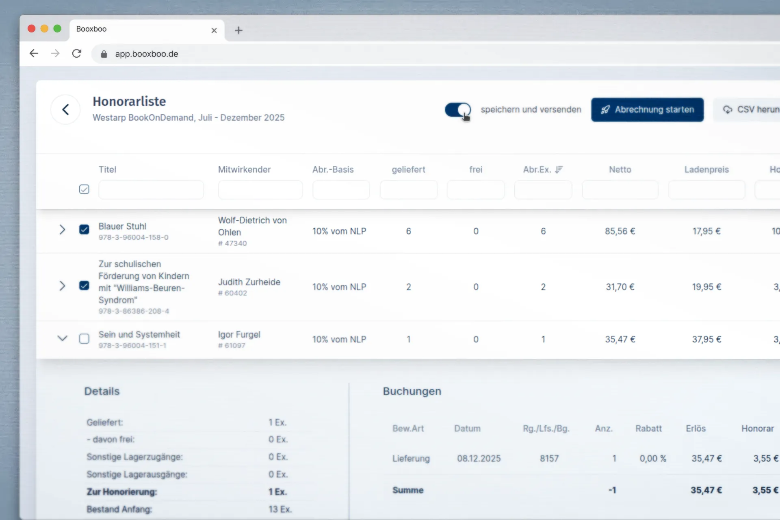Expand the Williams-Beuren-Syndrom row
Screen dimensions: 780x520
[x=62, y=286]
